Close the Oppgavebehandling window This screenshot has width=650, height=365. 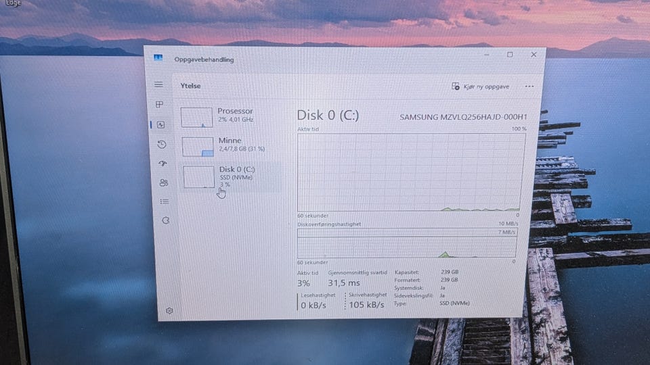point(534,55)
